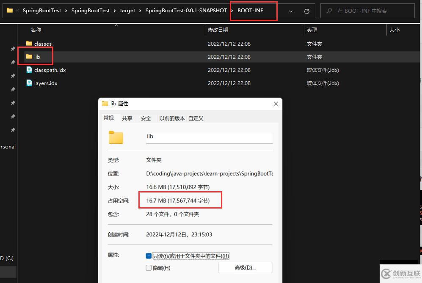Screen dimensions: 422x283
Task: Open the address bar history dropdown
Action: point(291,11)
